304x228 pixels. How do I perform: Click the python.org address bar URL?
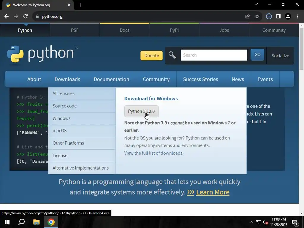52,17
